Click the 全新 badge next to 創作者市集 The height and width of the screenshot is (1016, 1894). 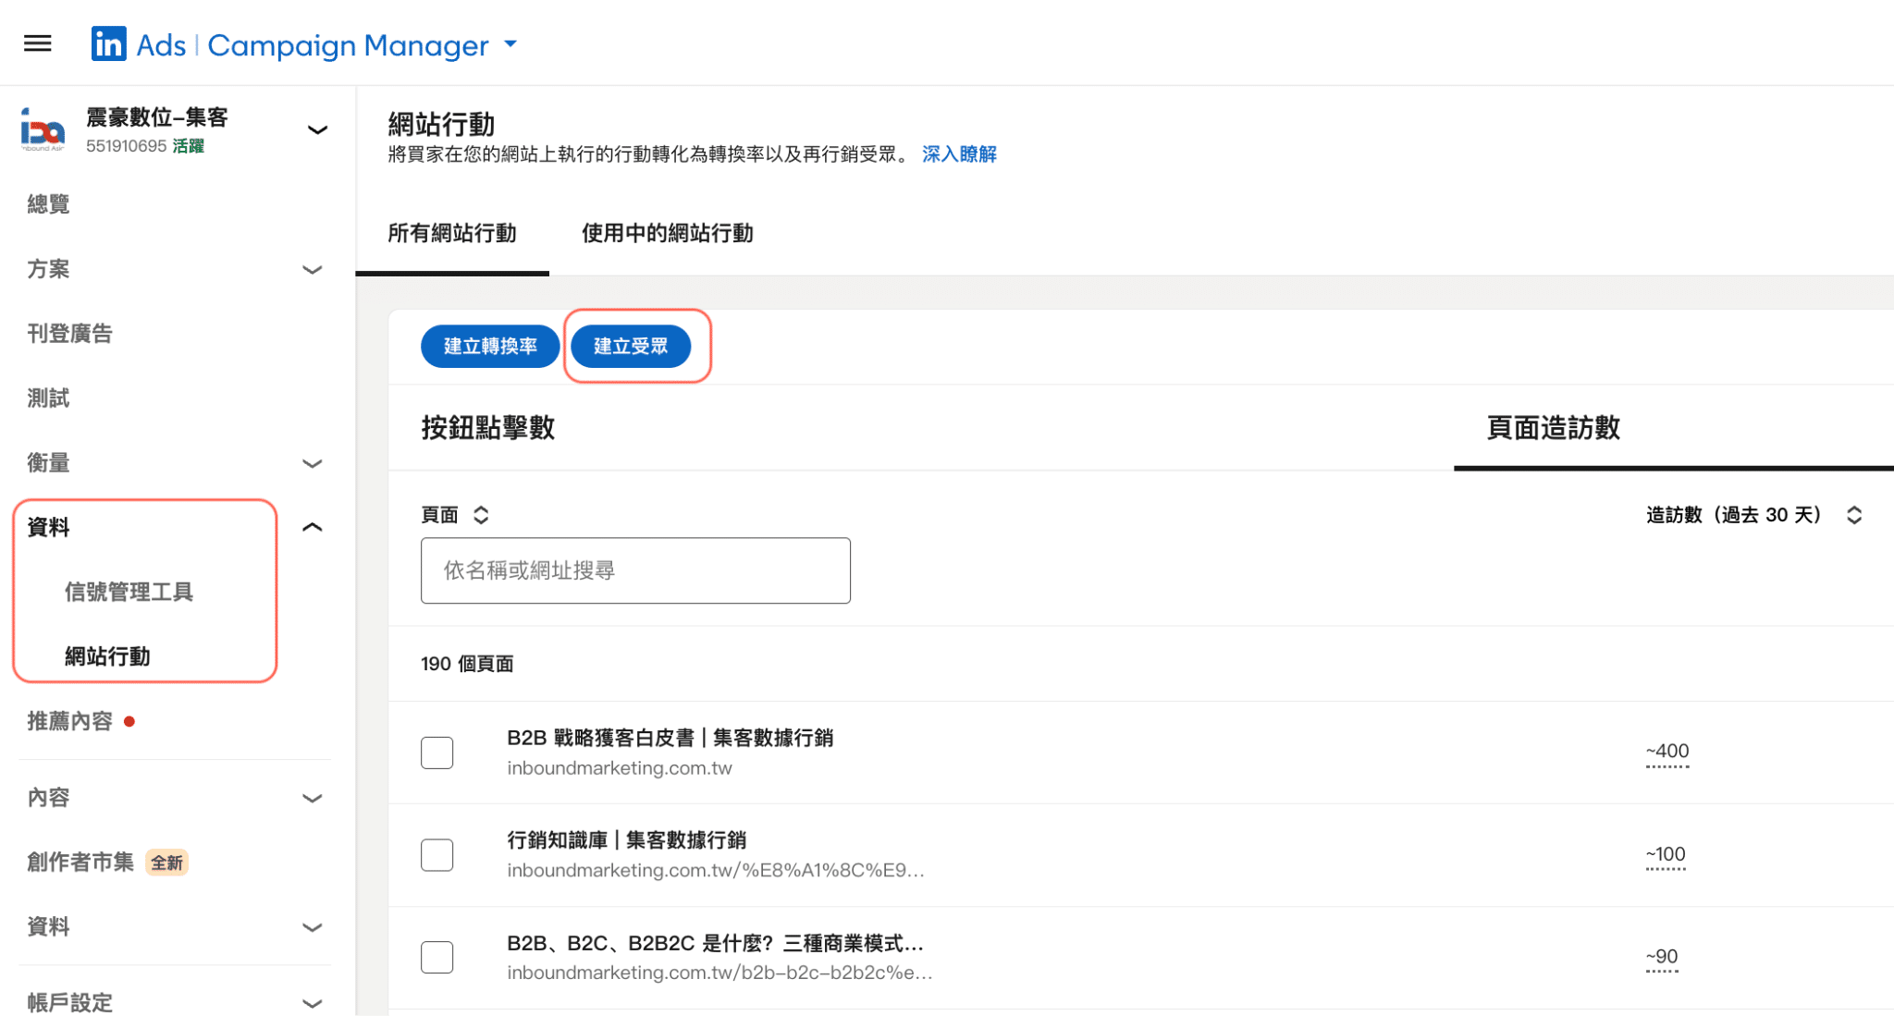point(167,863)
